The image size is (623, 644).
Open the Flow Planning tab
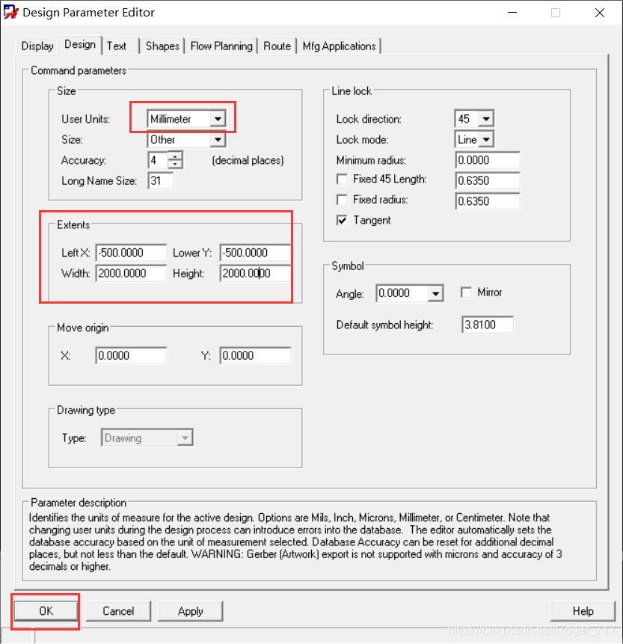[221, 46]
